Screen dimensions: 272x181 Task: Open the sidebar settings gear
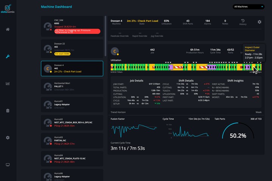pyautogui.click(x=8, y=138)
